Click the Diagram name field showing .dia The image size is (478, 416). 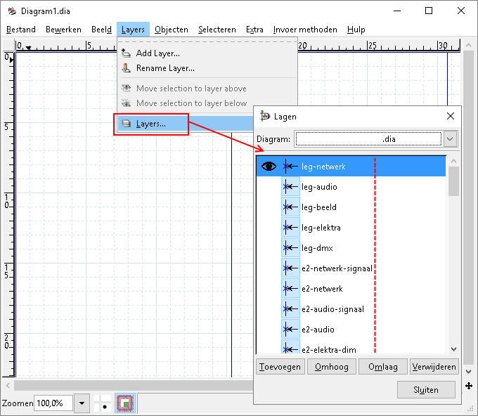pos(368,139)
